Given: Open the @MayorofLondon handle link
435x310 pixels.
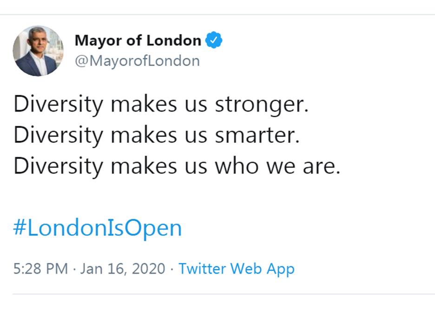Looking at the screenshot, I should coord(137,61).
